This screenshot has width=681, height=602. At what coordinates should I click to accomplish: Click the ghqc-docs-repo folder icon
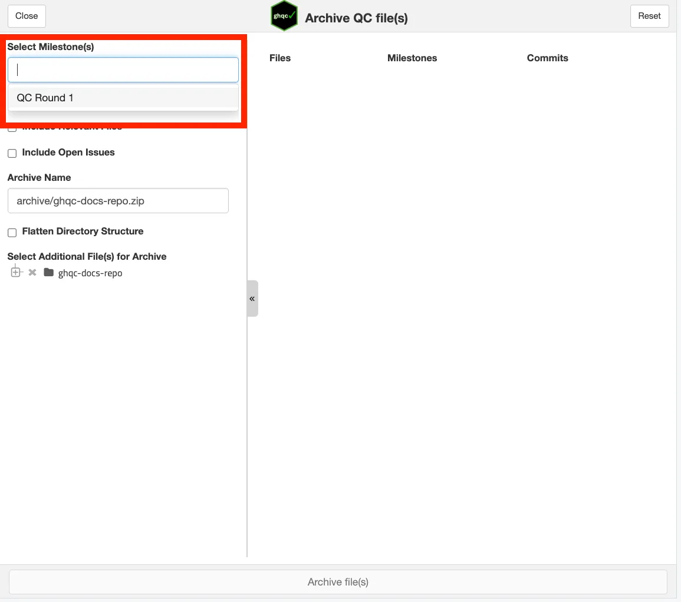coord(48,273)
